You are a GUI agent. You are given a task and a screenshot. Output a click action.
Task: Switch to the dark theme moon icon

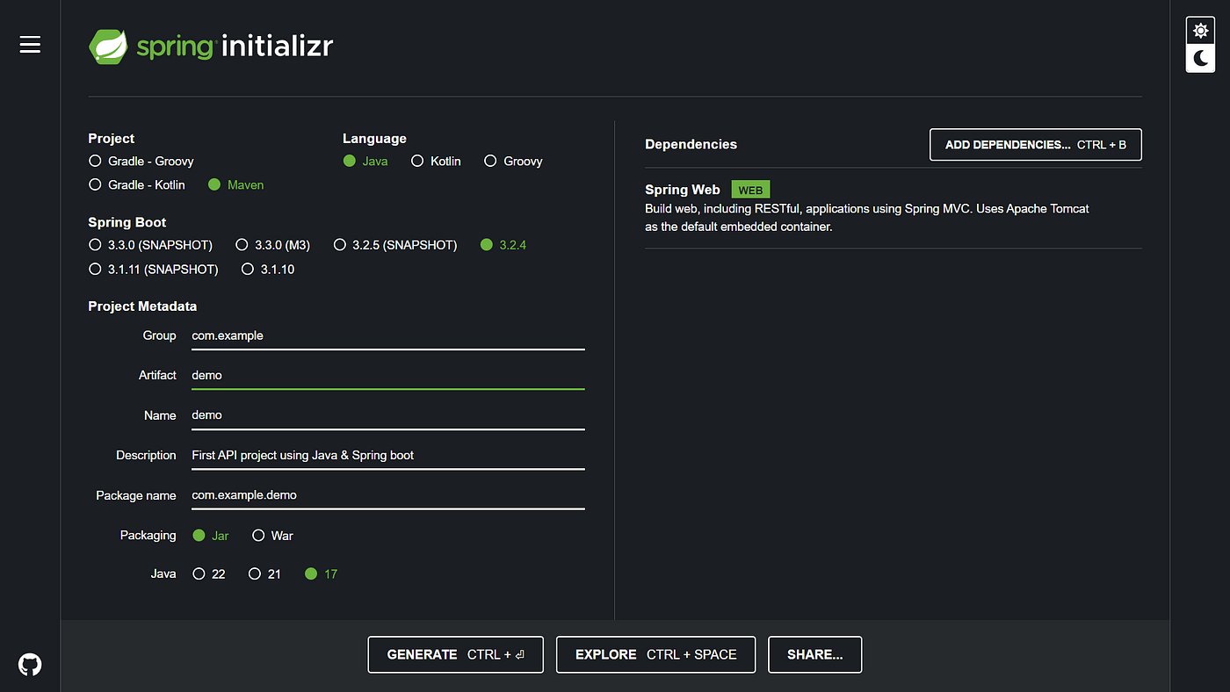[1200, 58]
